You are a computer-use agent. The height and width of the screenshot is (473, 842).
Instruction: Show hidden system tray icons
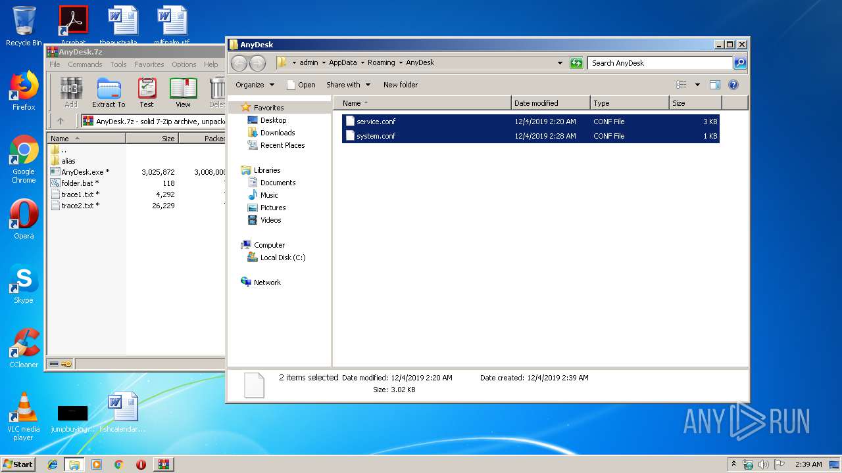733,464
